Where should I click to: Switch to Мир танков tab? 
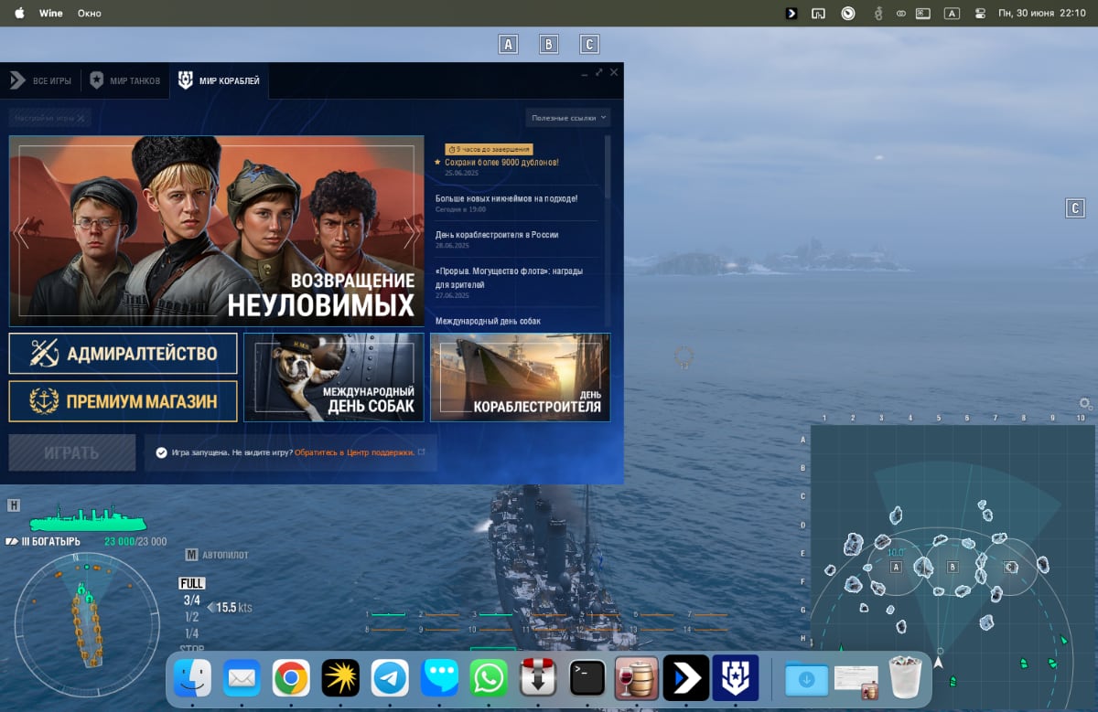coord(124,80)
